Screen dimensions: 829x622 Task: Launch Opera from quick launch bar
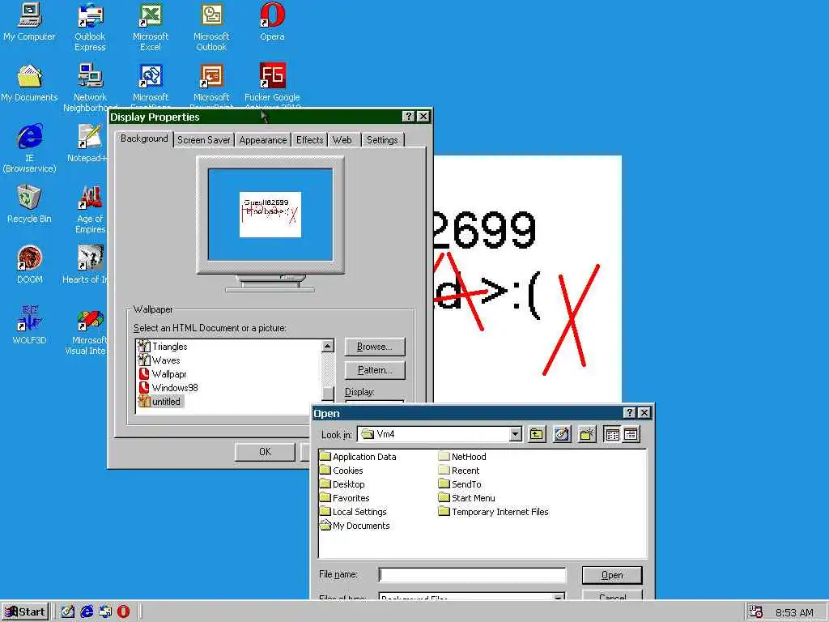coord(123,611)
